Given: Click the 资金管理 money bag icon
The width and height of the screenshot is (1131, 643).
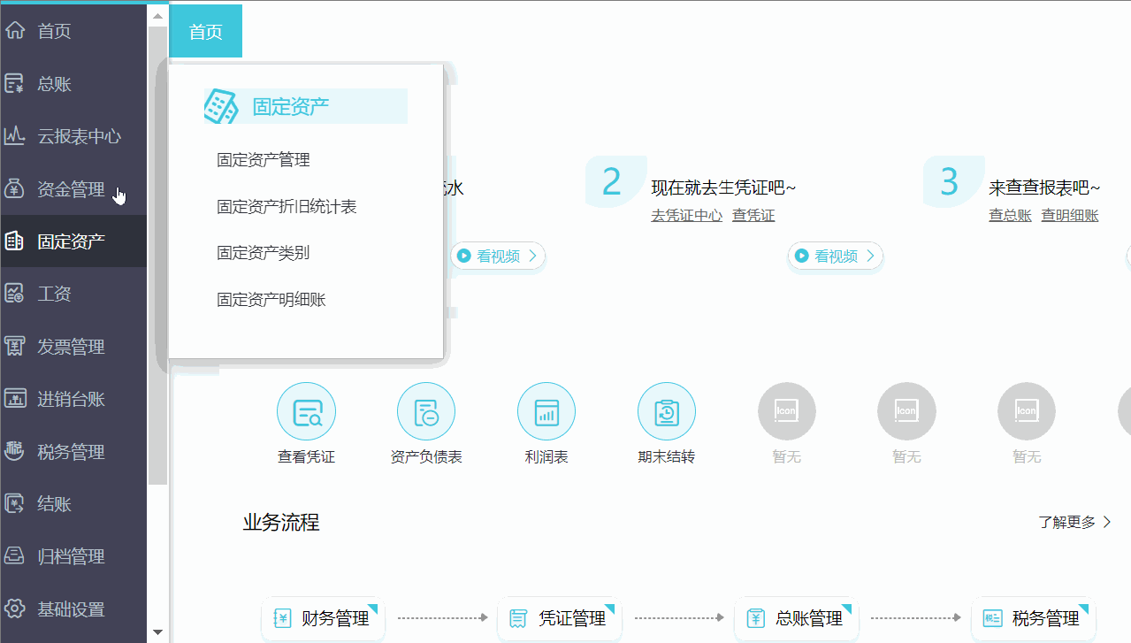Looking at the screenshot, I should tap(15, 188).
